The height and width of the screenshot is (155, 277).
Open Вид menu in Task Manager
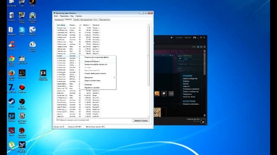point(72,16)
